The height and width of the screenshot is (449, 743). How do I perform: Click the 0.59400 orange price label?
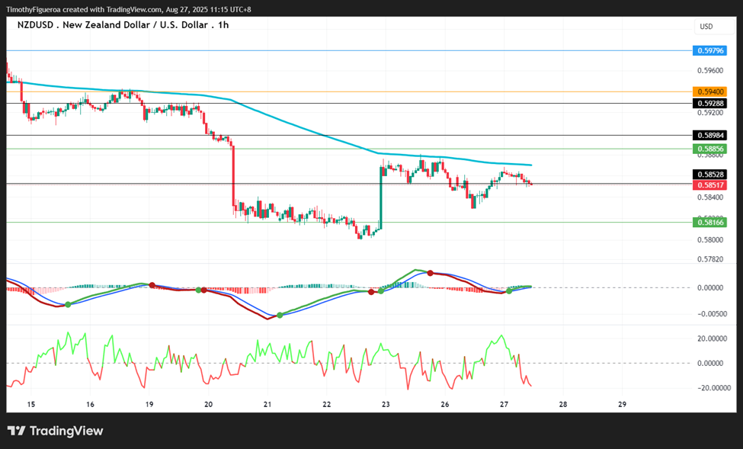(x=709, y=91)
